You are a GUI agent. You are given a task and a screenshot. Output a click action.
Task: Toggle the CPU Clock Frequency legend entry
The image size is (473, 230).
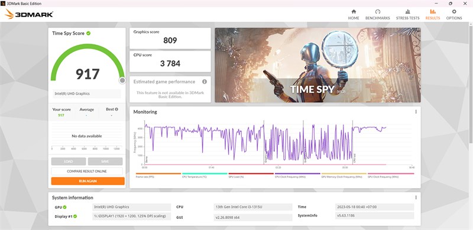297,175
